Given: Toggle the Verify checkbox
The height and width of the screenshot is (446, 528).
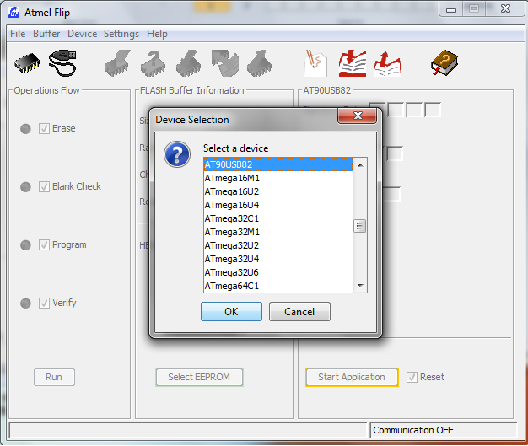Looking at the screenshot, I should (44, 303).
